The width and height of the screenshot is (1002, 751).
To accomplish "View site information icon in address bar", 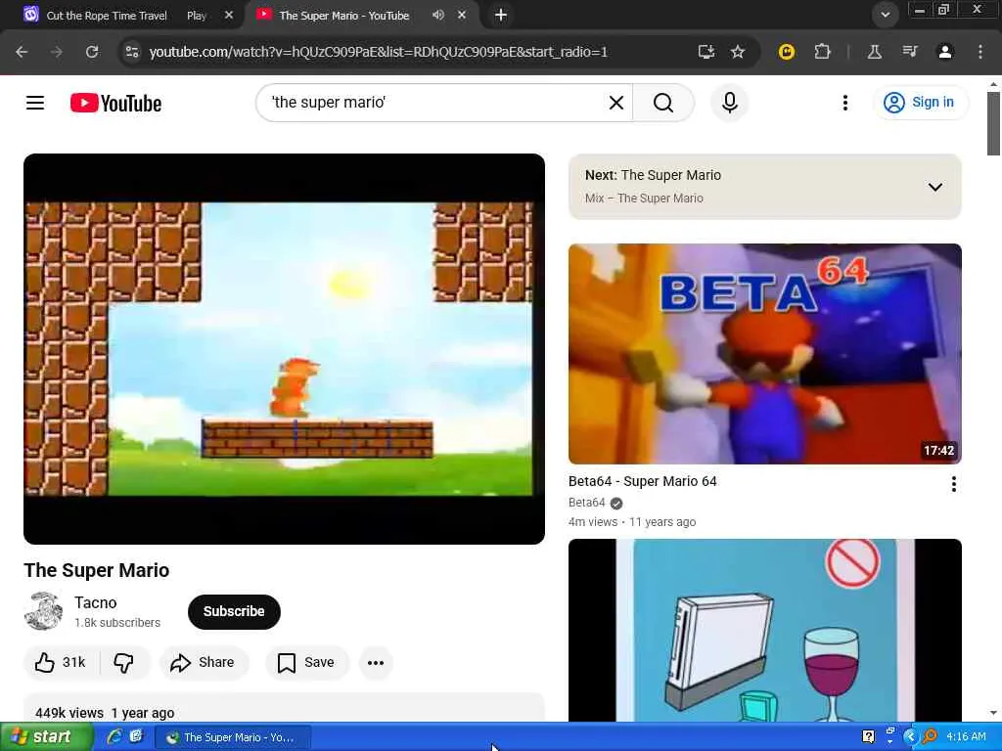I will [x=132, y=52].
